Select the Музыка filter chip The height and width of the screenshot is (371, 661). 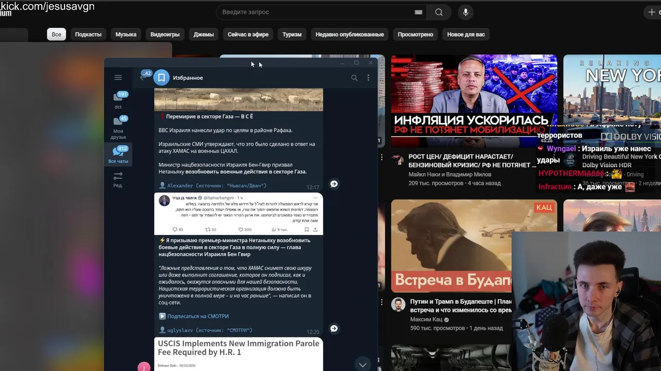click(x=126, y=35)
